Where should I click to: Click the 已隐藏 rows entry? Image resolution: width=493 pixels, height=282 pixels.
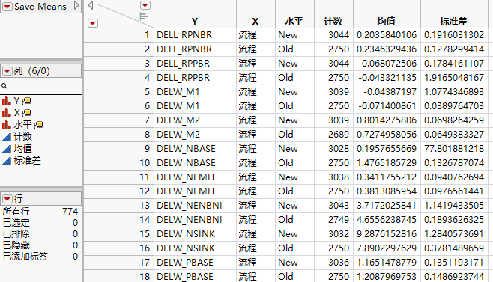(40, 245)
